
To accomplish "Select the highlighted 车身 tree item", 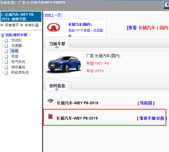I will click(14, 51).
